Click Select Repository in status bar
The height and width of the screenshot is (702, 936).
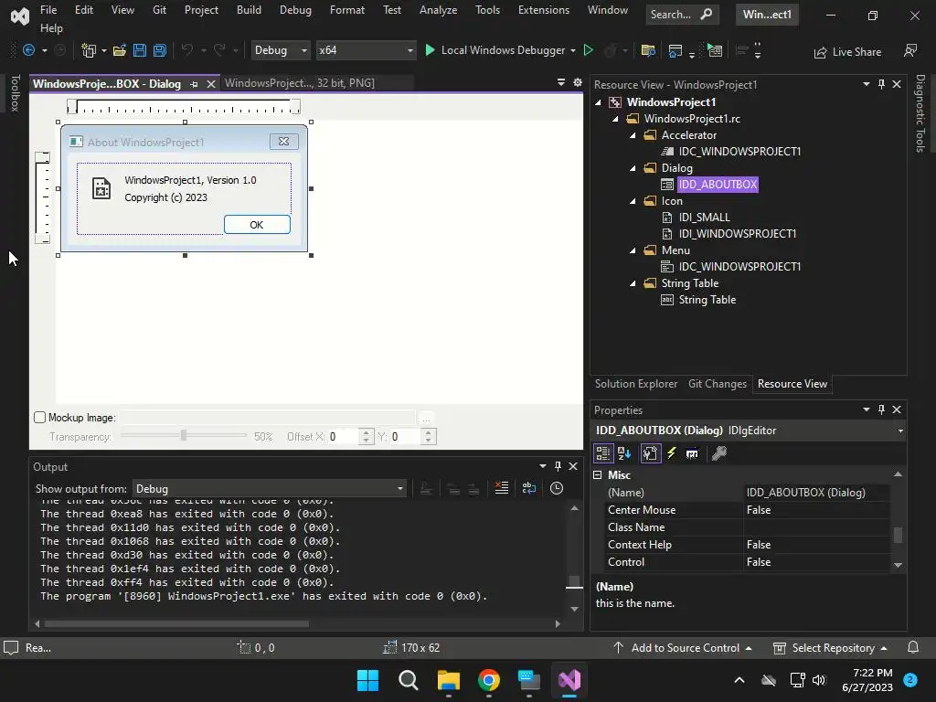coord(830,648)
